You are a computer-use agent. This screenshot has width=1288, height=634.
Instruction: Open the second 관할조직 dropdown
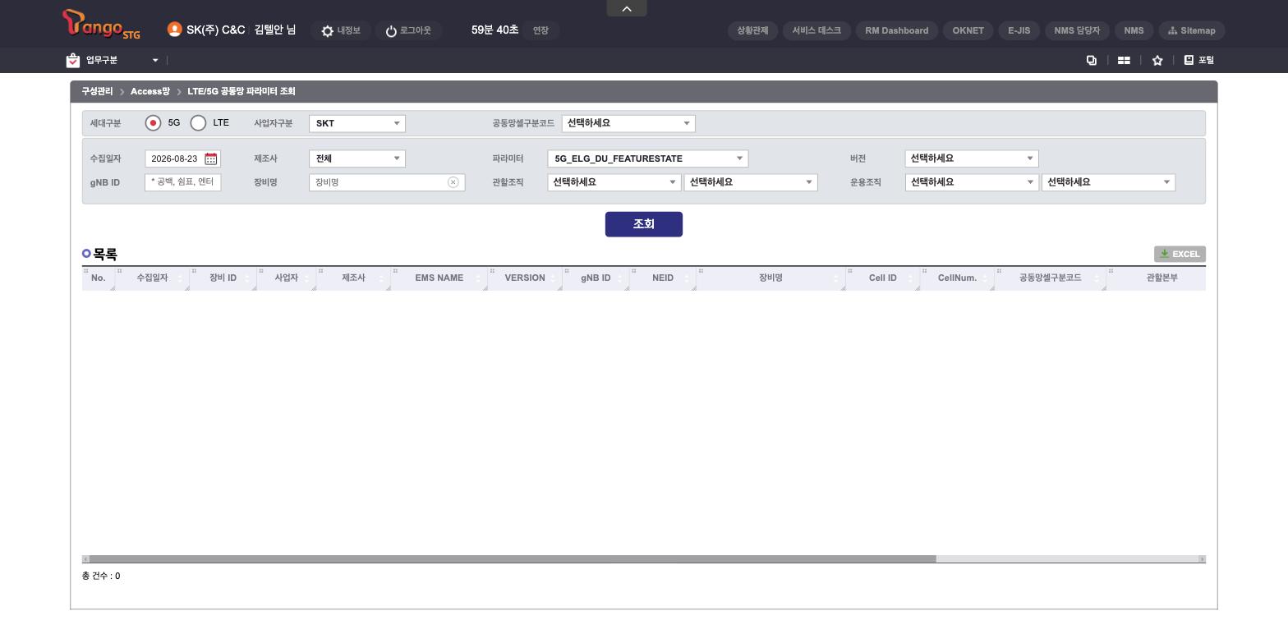[751, 182]
